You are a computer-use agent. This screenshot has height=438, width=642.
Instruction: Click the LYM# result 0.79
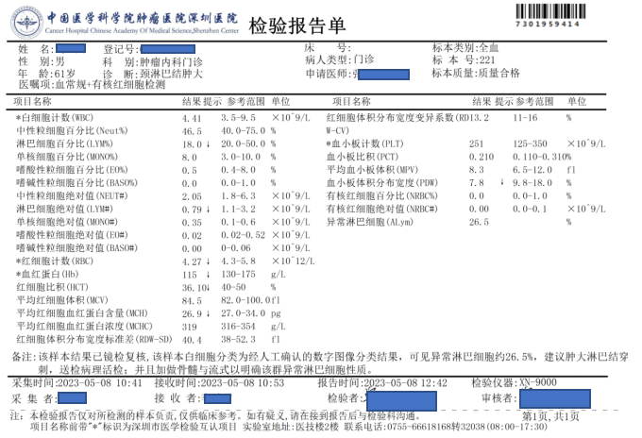(192, 210)
